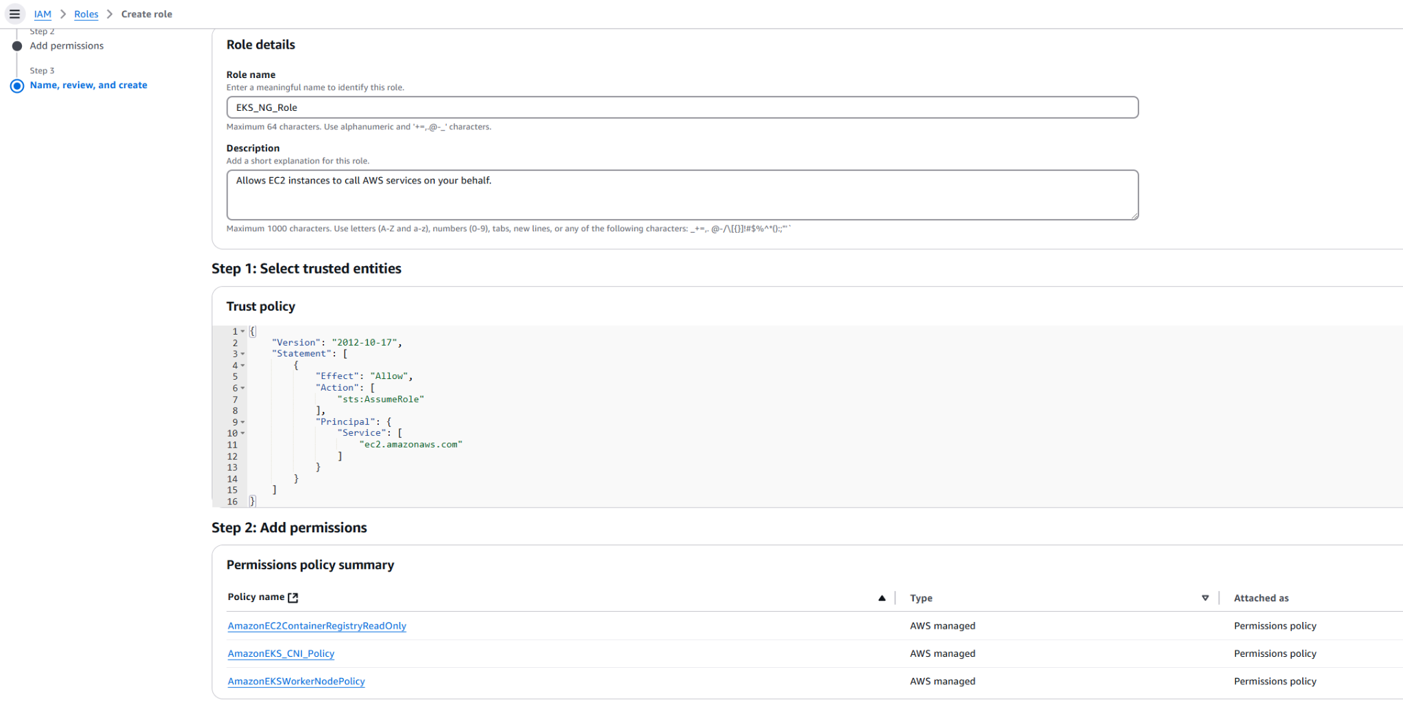Collapse the Action fold arrow at line 6

coord(243,388)
